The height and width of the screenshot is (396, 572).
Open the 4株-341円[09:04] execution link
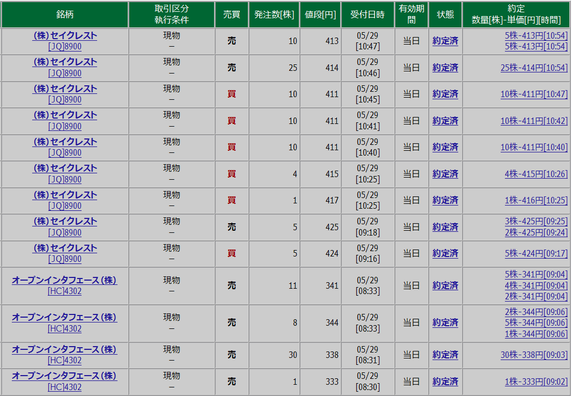536,285
